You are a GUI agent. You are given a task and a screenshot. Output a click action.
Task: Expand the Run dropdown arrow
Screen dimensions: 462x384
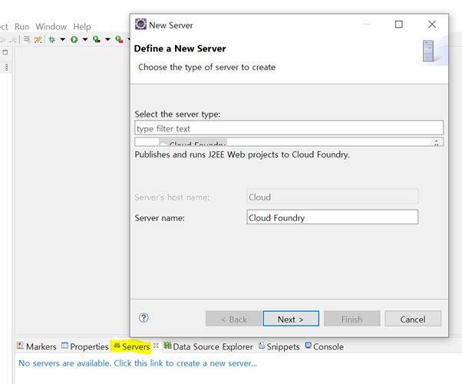coord(85,39)
